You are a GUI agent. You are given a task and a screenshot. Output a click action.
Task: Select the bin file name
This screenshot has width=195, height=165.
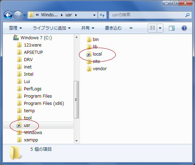[96, 40]
